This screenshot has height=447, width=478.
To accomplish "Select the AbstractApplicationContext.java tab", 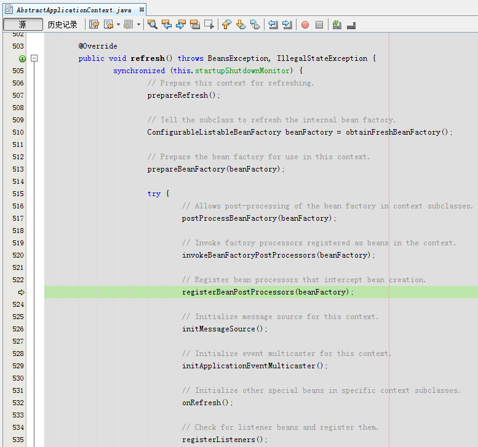I will 74,10.
